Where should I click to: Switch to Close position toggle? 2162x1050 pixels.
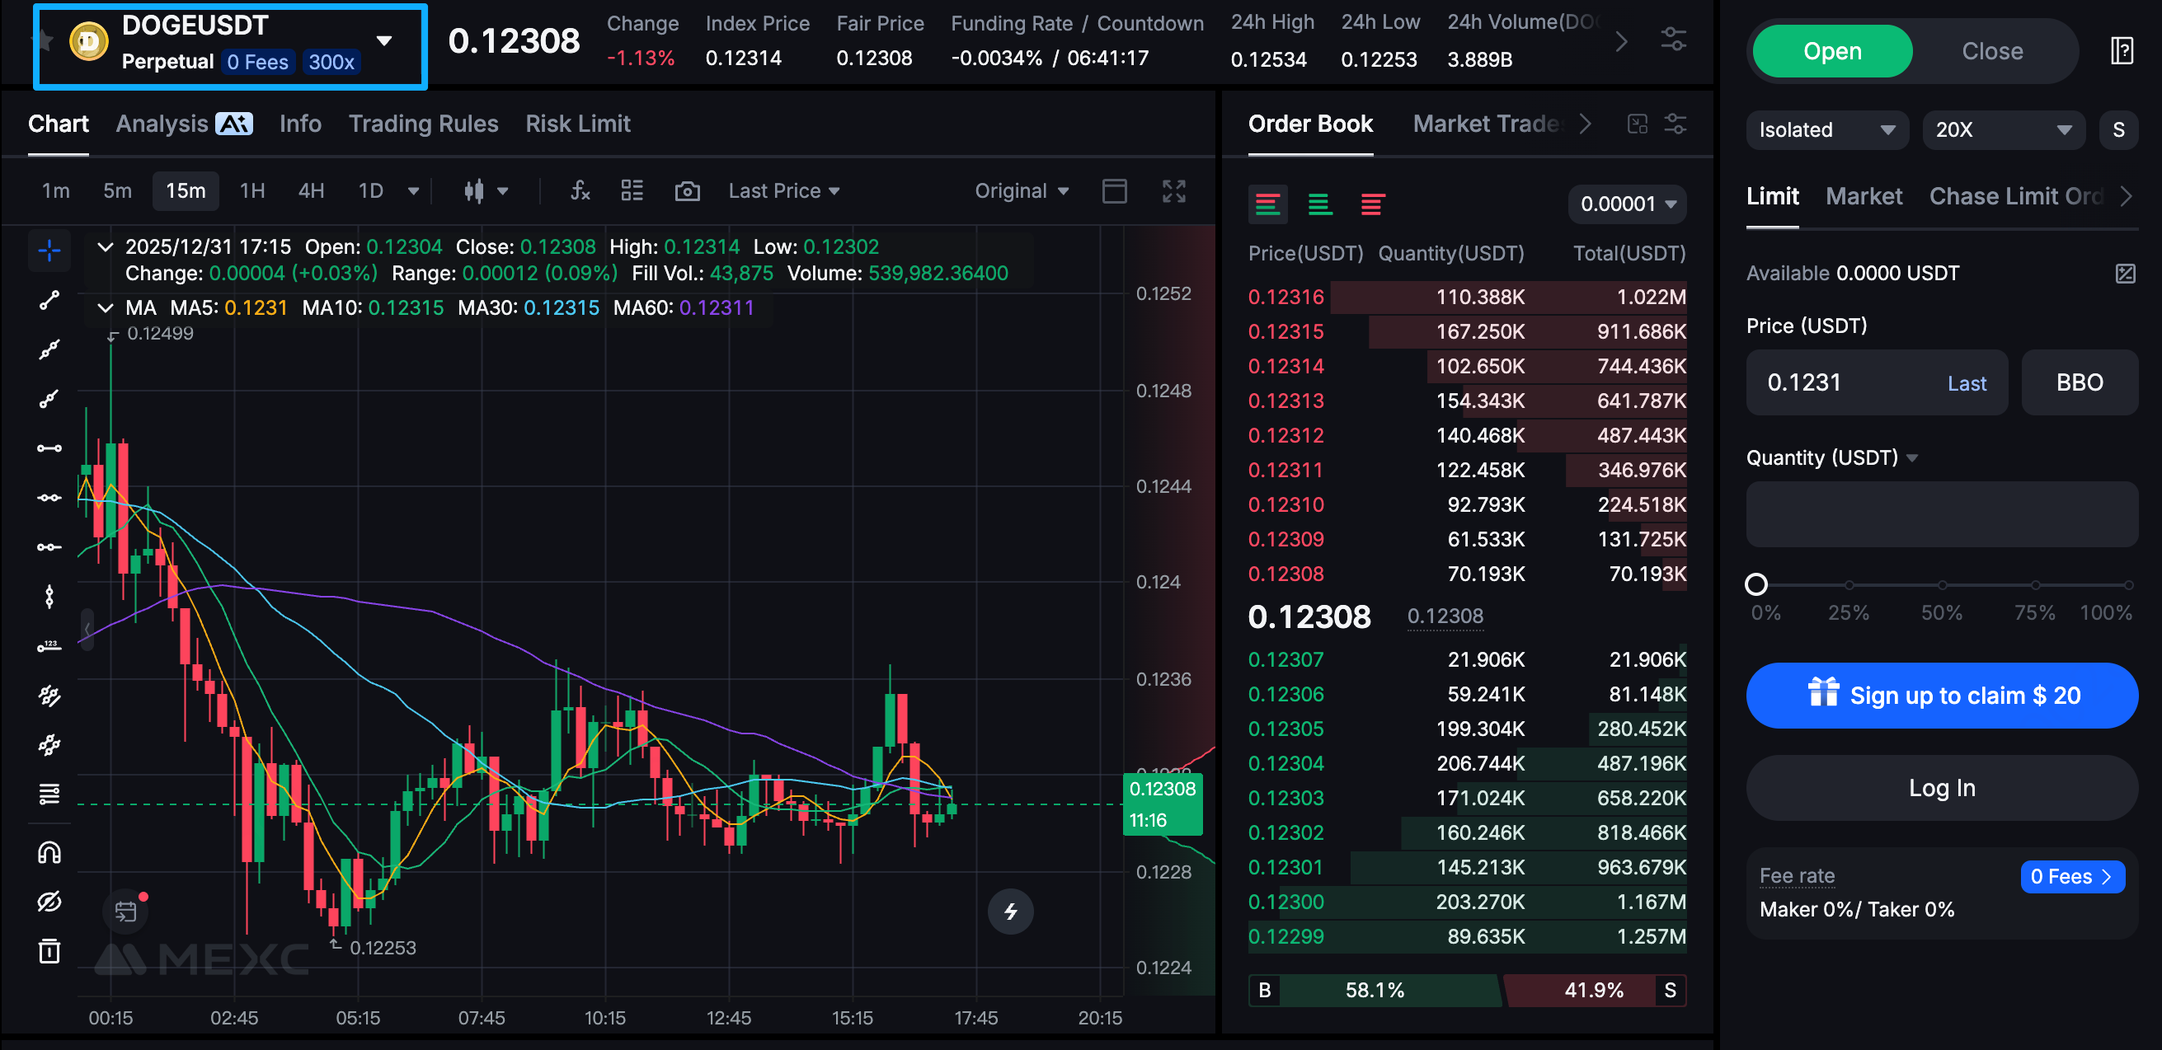pos(1990,51)
